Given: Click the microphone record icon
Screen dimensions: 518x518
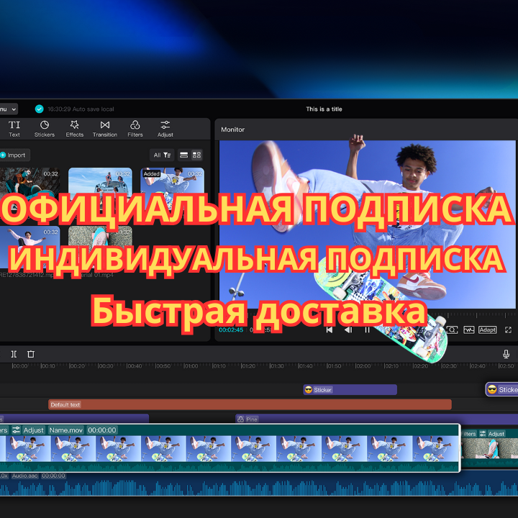Looking at the screenshot, I should click(x=506, y=354).
